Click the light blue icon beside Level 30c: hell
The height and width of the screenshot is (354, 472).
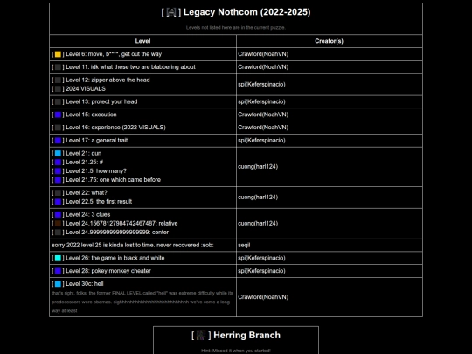click(x=58, y=284)
